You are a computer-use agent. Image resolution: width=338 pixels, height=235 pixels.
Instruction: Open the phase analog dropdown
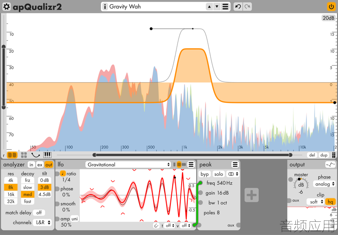coord(324,184)
